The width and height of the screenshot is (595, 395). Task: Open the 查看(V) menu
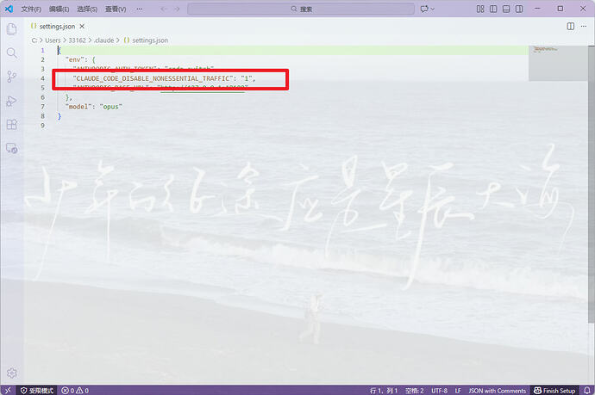point(116,9)
